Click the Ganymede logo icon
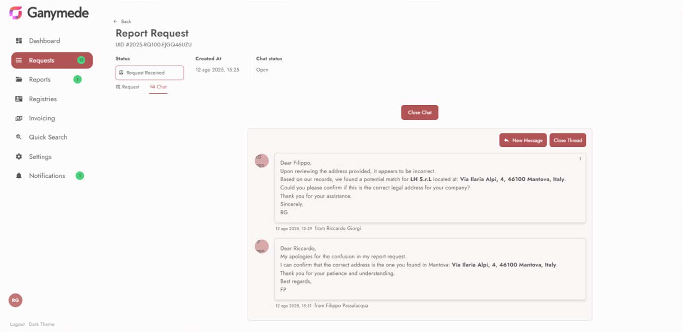The image size is (682, 332). click(16, 13)
